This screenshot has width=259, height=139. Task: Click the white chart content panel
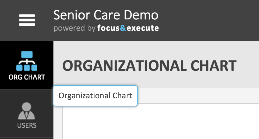point(160,122)
